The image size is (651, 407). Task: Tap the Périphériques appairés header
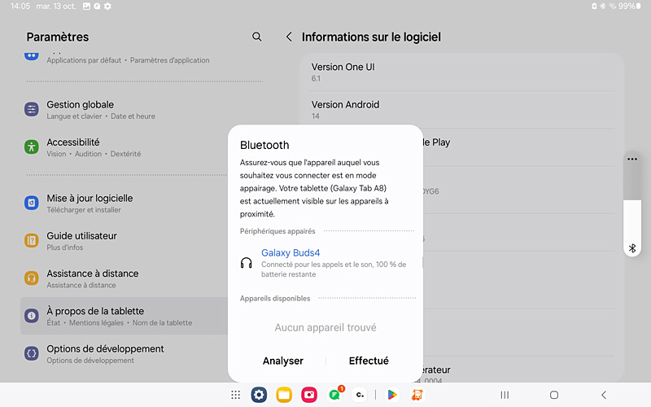277,231
